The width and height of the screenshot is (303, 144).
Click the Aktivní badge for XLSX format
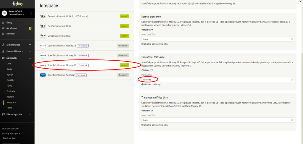tap(124, 26)
